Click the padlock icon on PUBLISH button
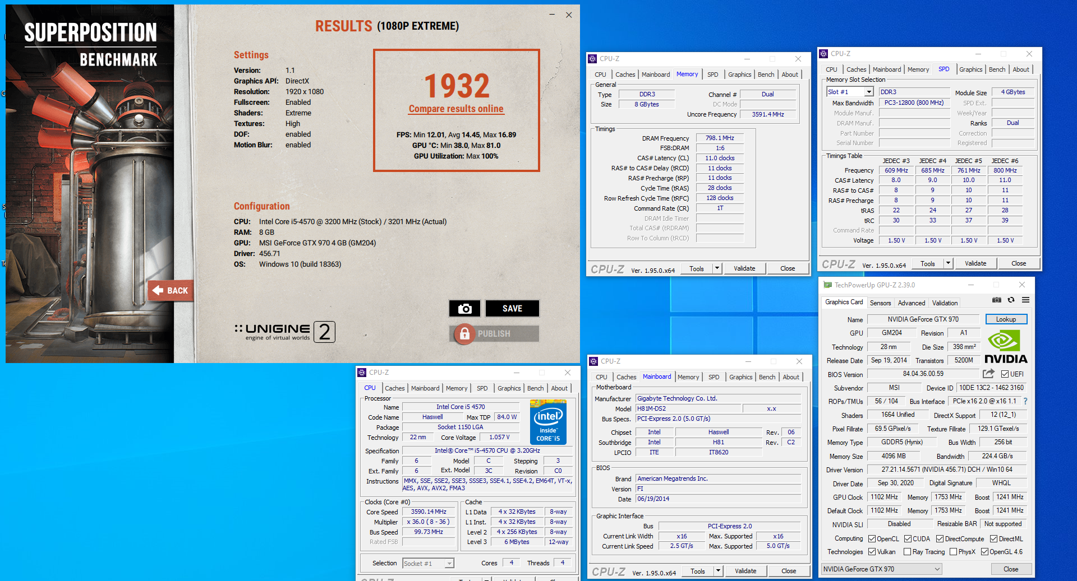 point(464,334)
